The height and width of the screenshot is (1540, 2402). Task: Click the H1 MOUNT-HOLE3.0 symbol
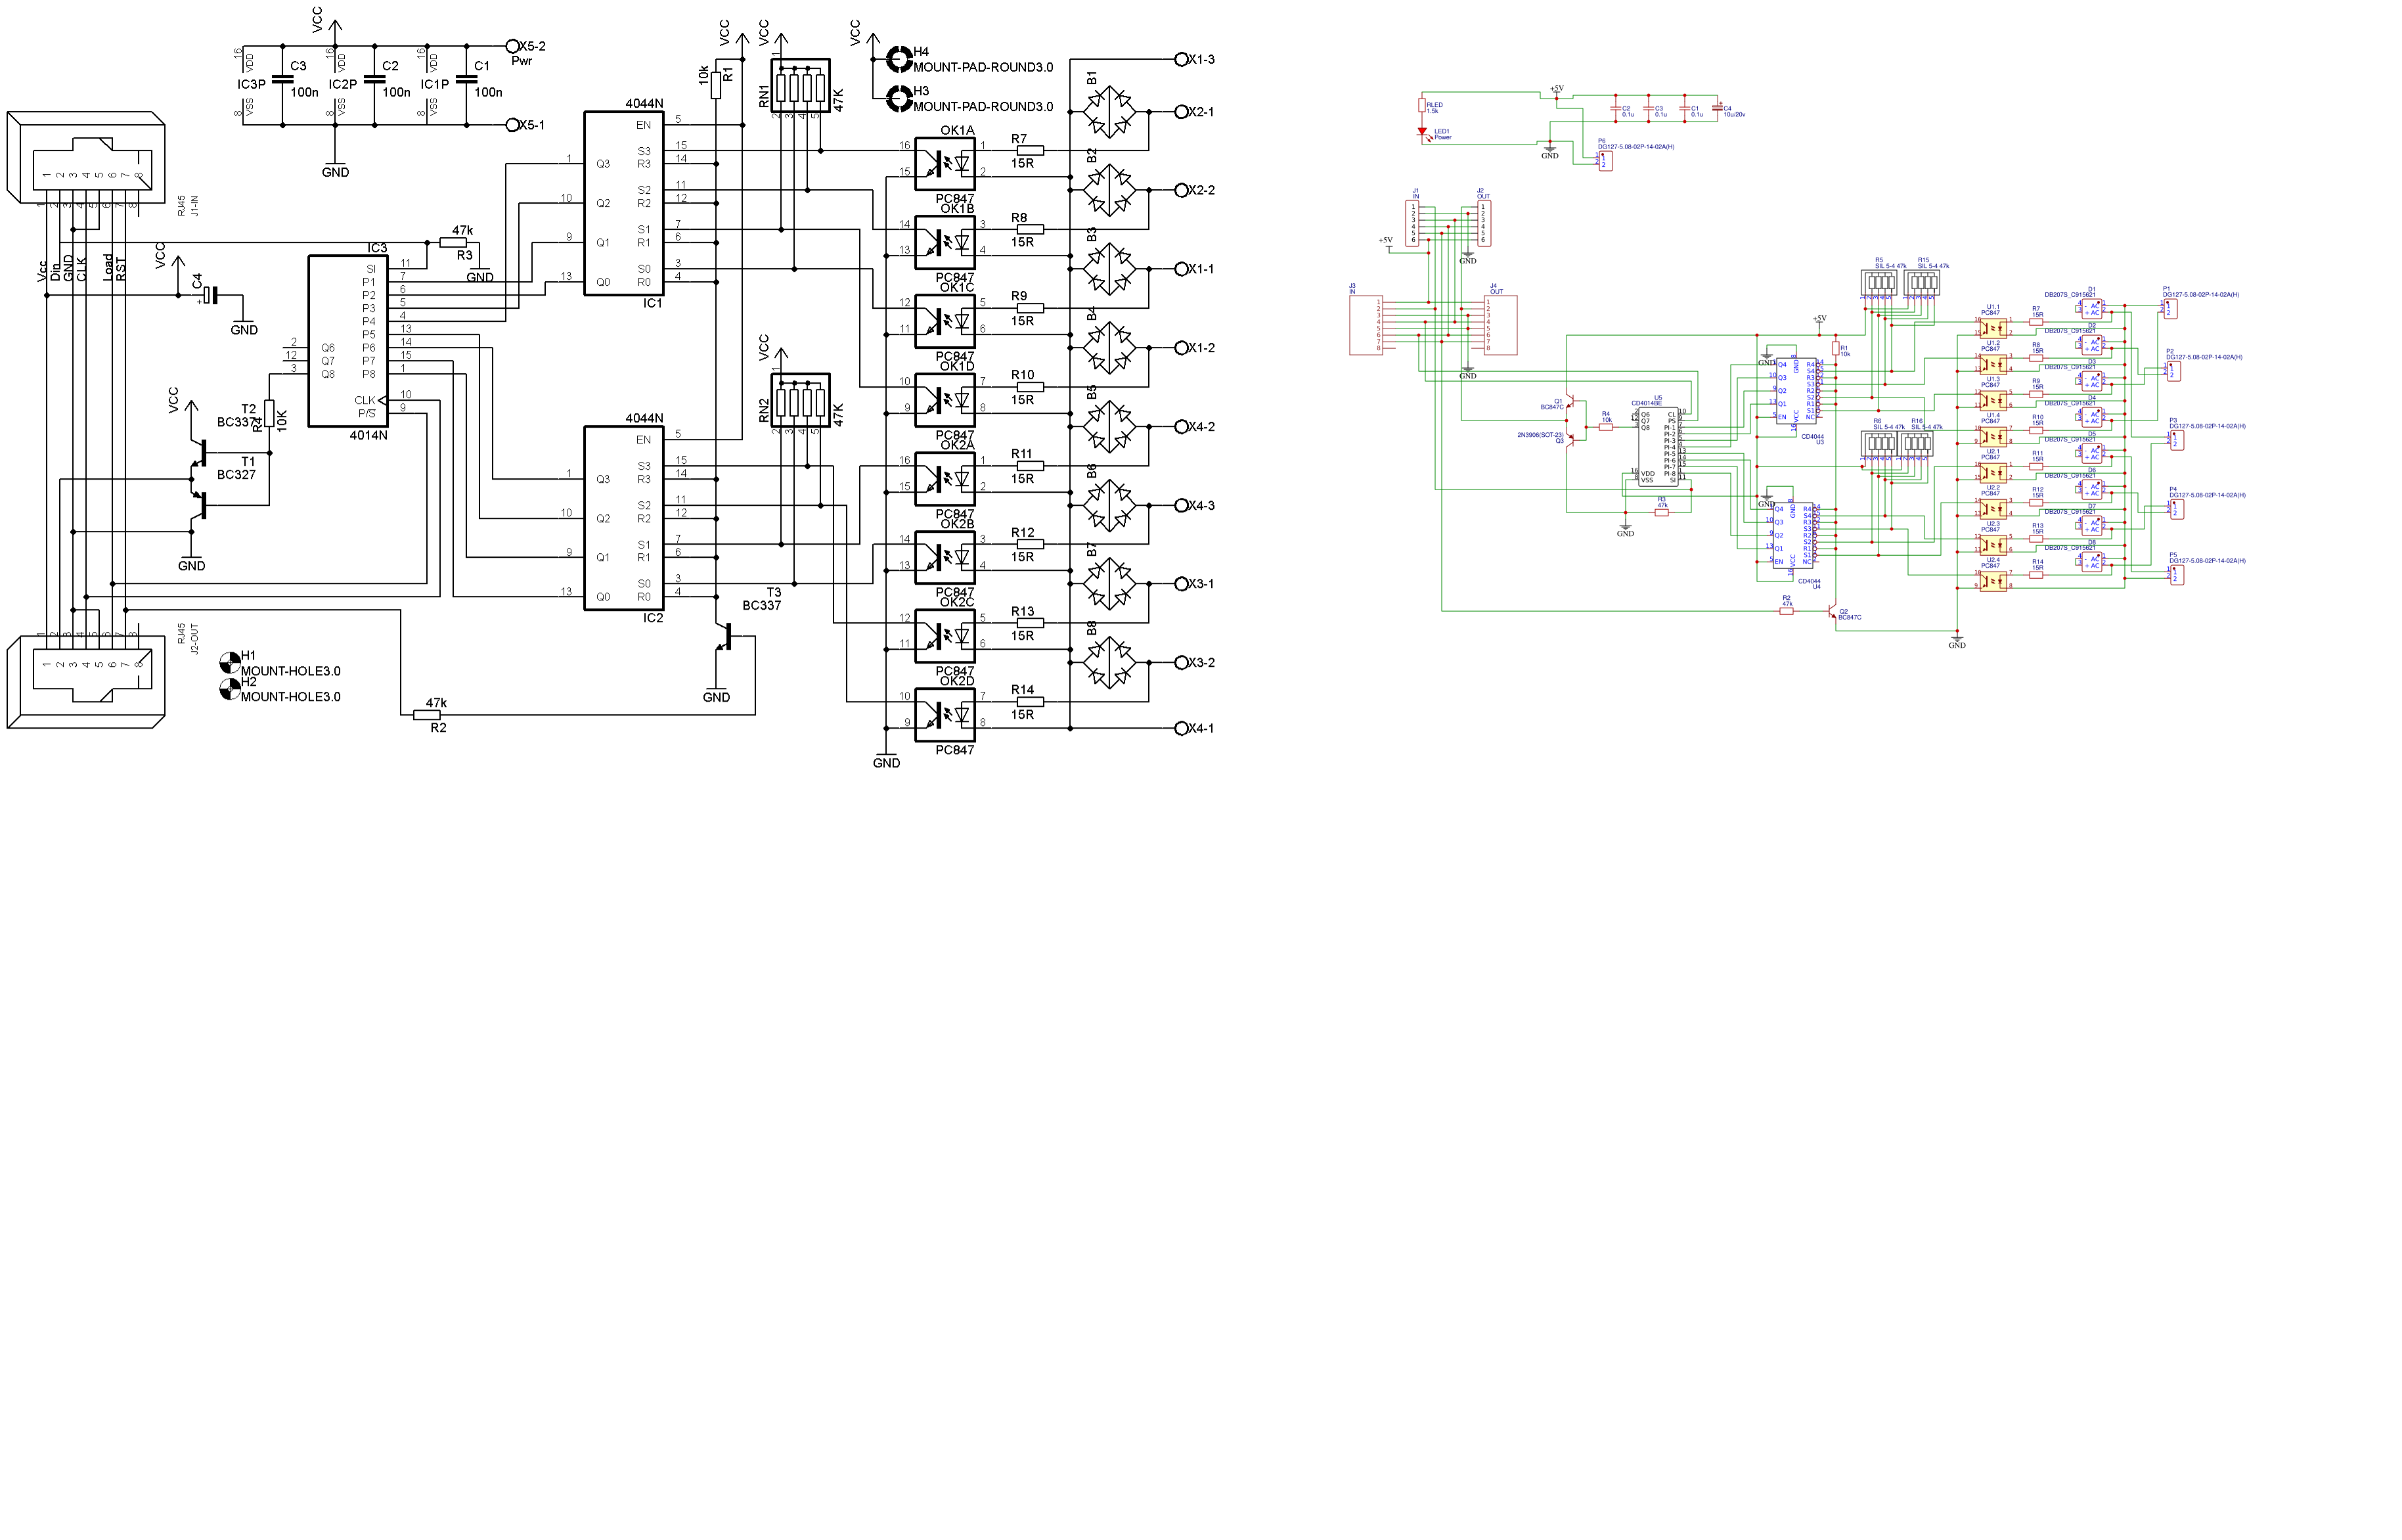point(230,662)
